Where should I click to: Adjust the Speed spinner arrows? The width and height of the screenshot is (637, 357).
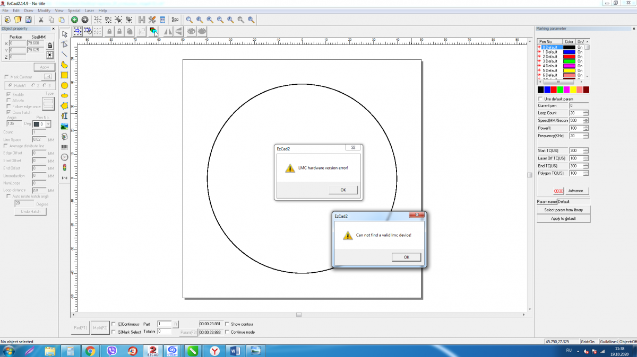click(586, 121)
